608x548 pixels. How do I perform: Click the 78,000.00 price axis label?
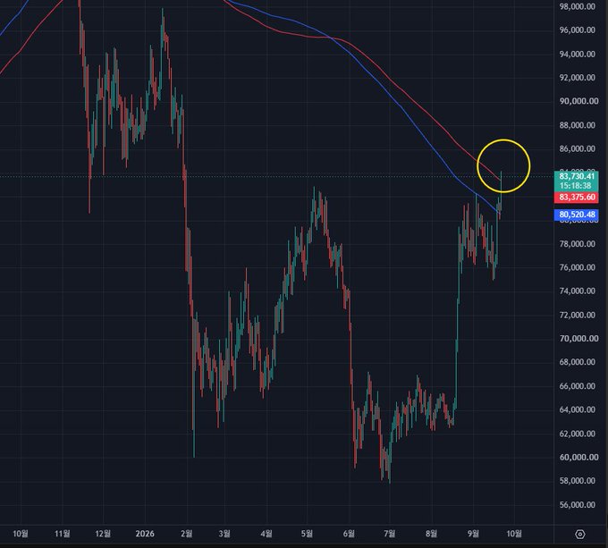(x=577, y=244)
